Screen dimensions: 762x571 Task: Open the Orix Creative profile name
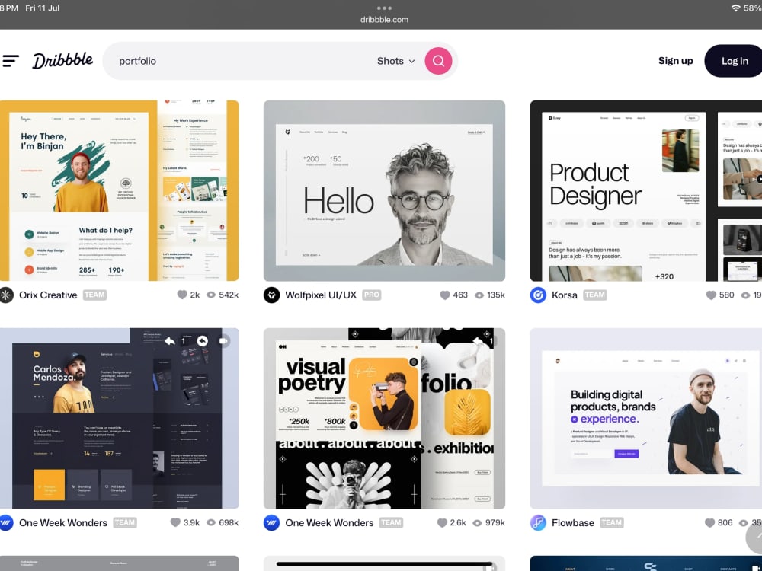click(48, 295)
